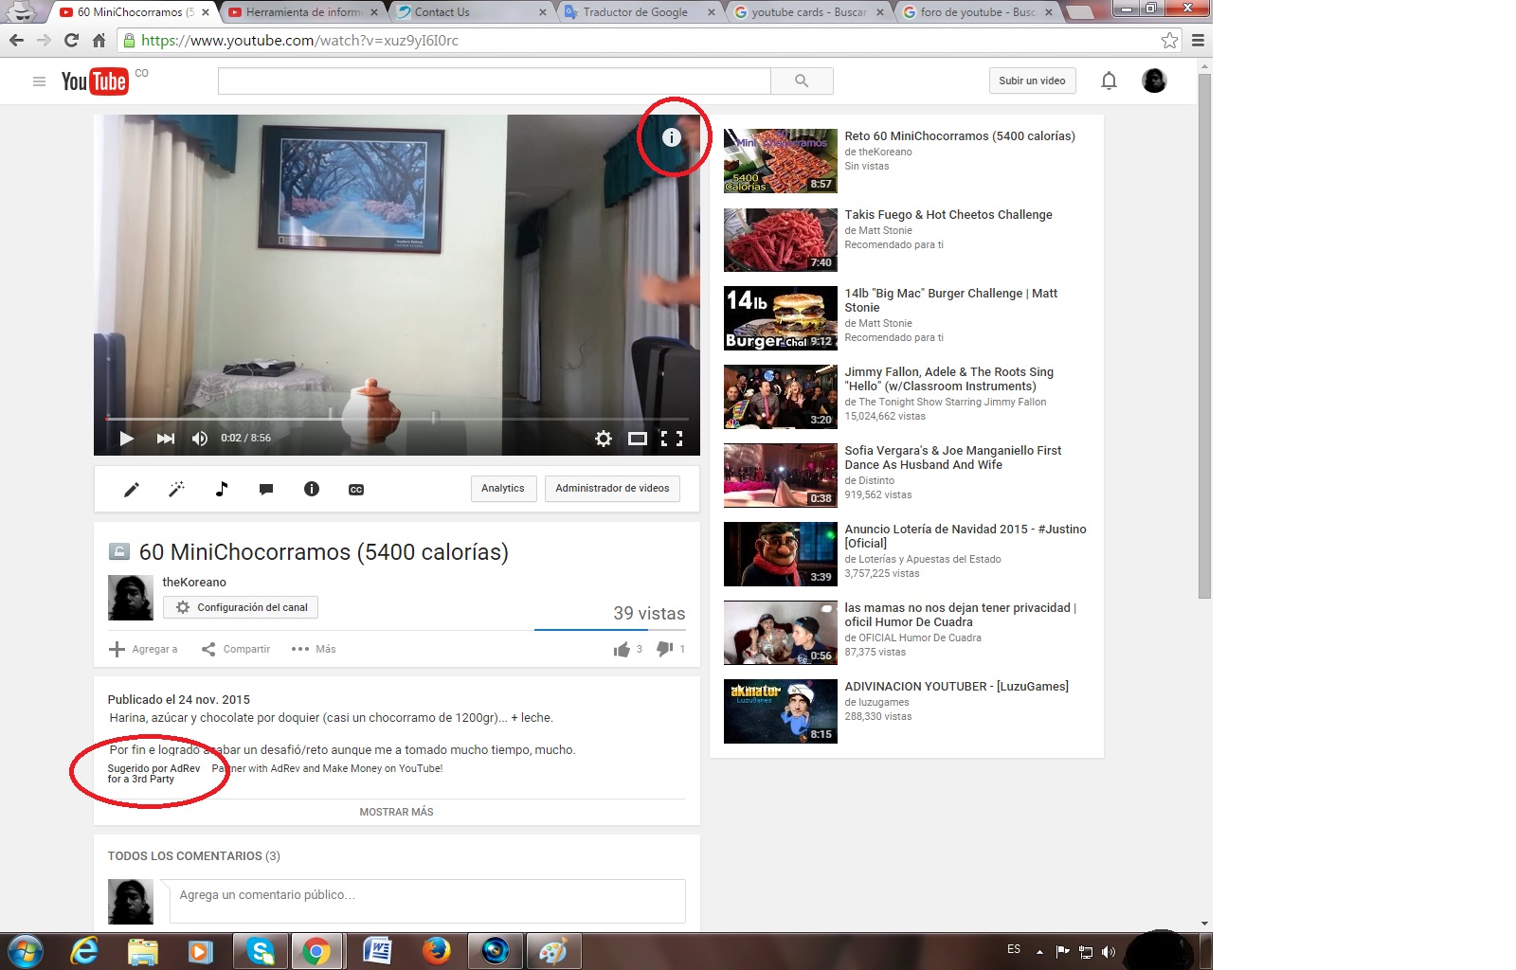Go to the YouTube home logo
The image size is (1516, 970).
point(94,81)
